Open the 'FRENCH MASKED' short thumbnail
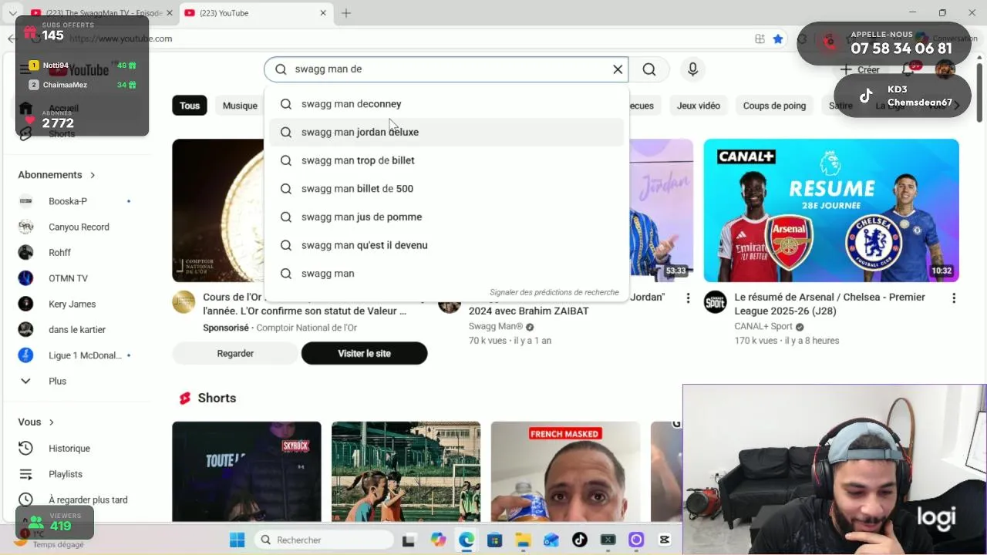Image resolution: width=987 pixels, height=555 pixels. coord(565,472)
